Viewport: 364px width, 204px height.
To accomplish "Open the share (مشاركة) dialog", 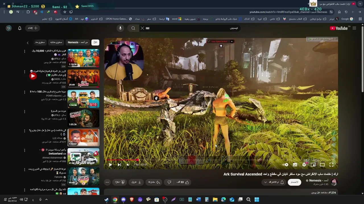I will point(154,182).
